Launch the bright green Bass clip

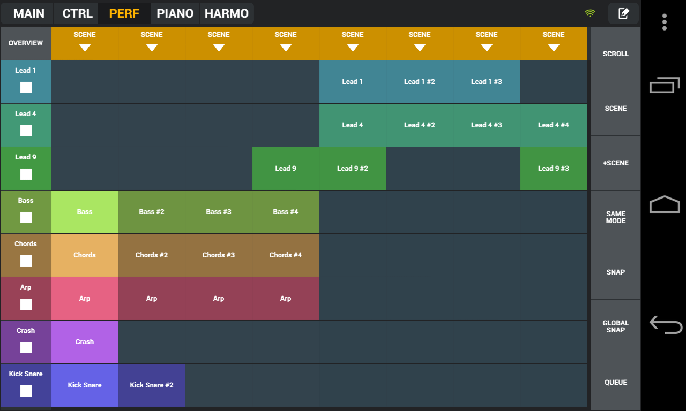point(85,212)
